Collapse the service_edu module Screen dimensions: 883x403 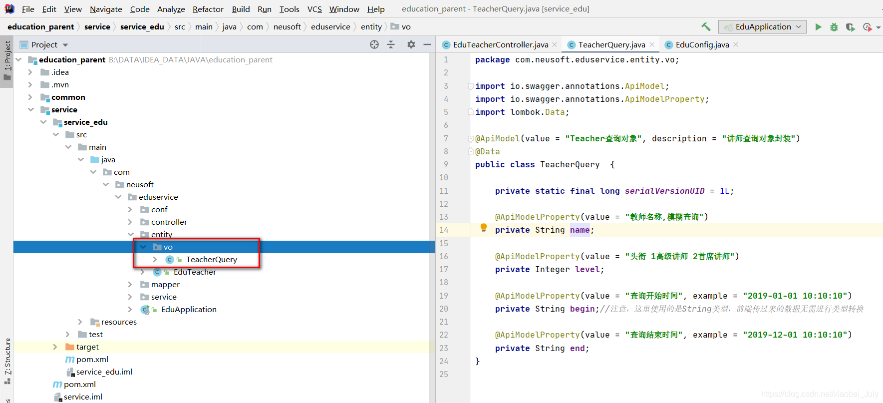[43, 122]
